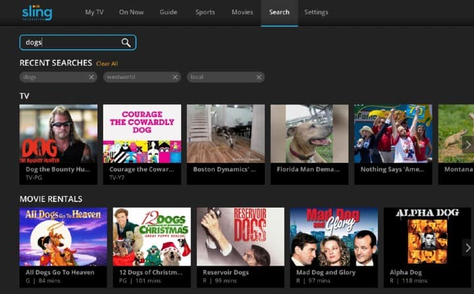Open the My TV tab
474x294 pixels.
click(x=94, y=12)
